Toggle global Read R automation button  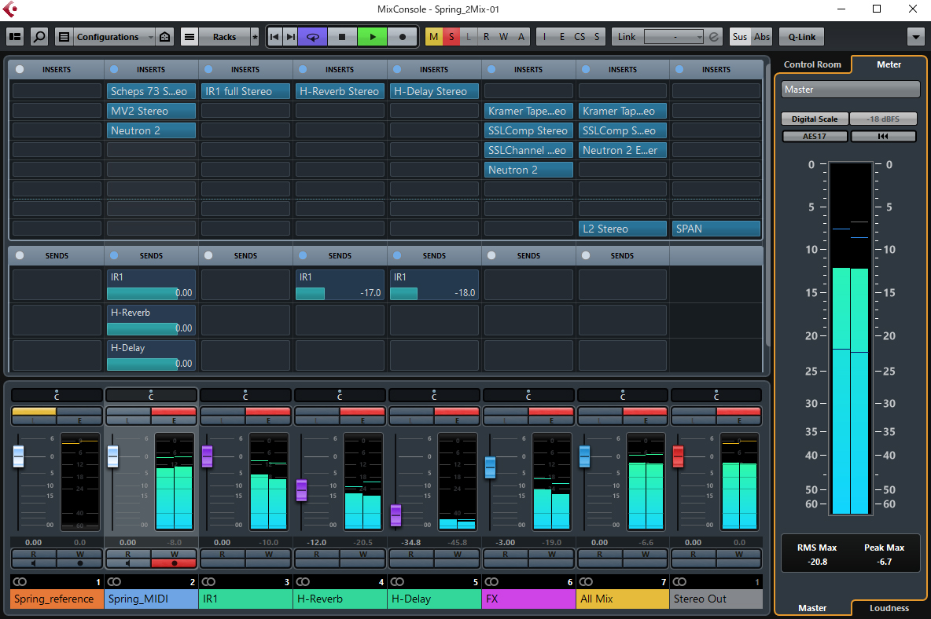point(486,37)
